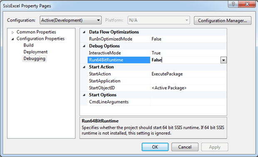Collapse the Debug Options section
Screen dimensions: 258x157
pos(84,46)
